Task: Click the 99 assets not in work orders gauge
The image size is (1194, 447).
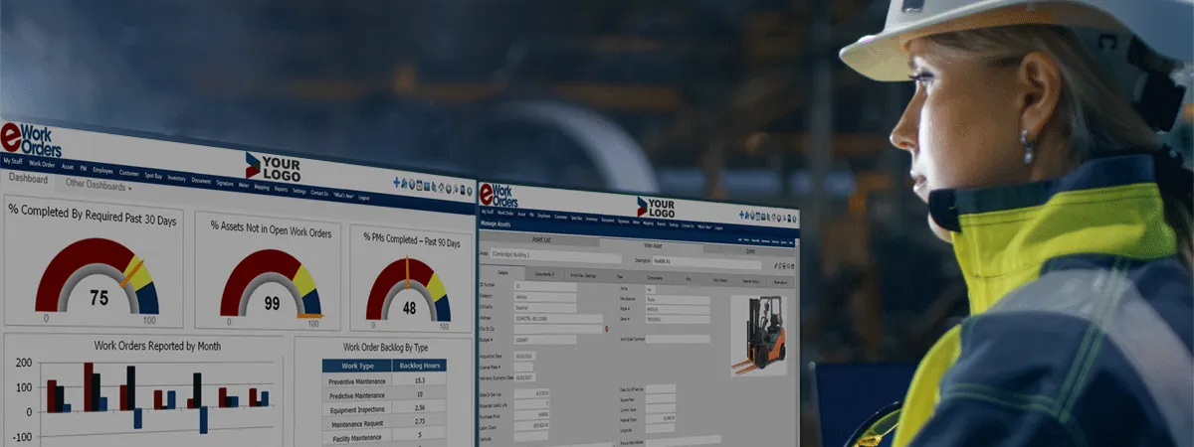Action: coord(272,286)
